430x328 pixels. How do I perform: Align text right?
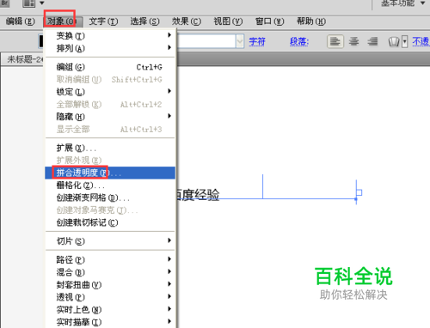pyautogui.click(x=372, y=42)
